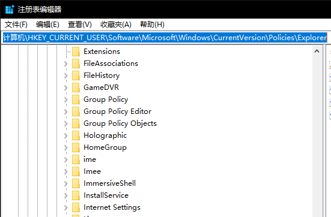
Task: Expand the ImmersiveShell key
Action: tap(66, 183)
